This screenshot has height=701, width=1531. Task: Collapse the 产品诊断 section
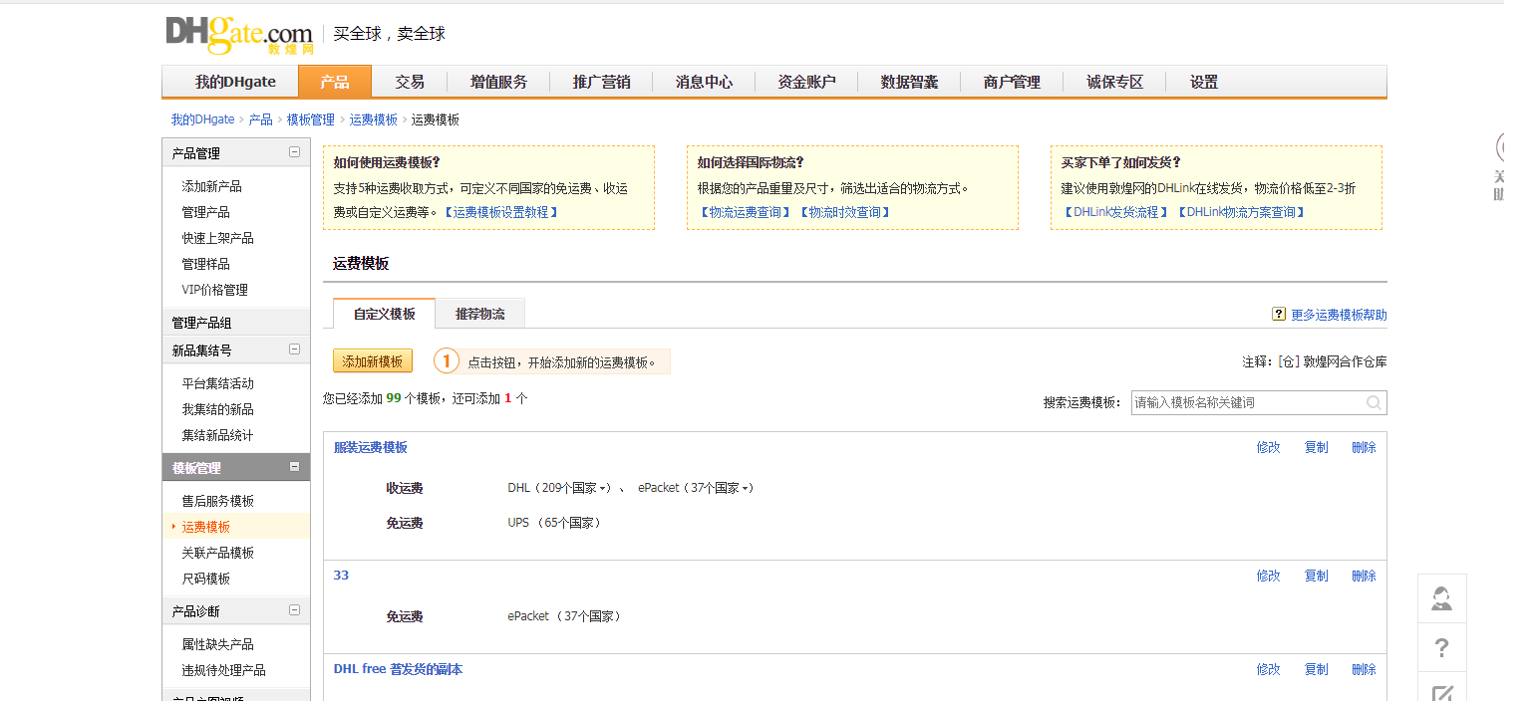(x=295, y=609)
